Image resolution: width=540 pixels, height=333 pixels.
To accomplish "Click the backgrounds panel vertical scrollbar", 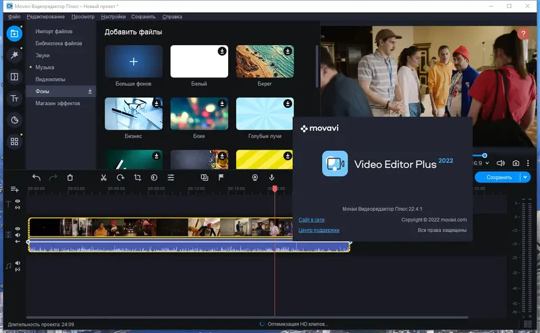I will click(x=317, y=66).
